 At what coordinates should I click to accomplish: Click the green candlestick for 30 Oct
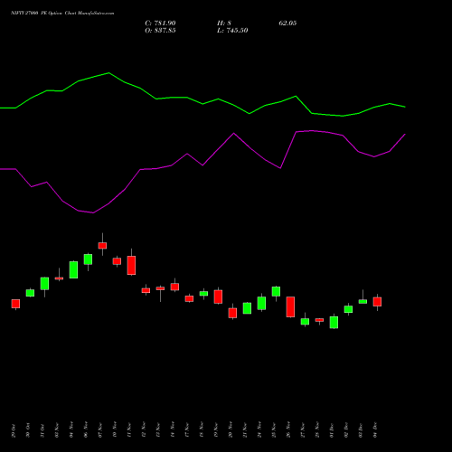point(30,293)
